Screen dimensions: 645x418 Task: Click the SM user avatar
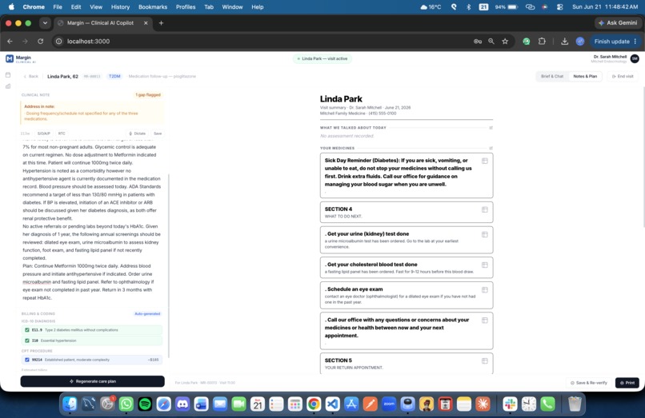[x=635, y=59]
